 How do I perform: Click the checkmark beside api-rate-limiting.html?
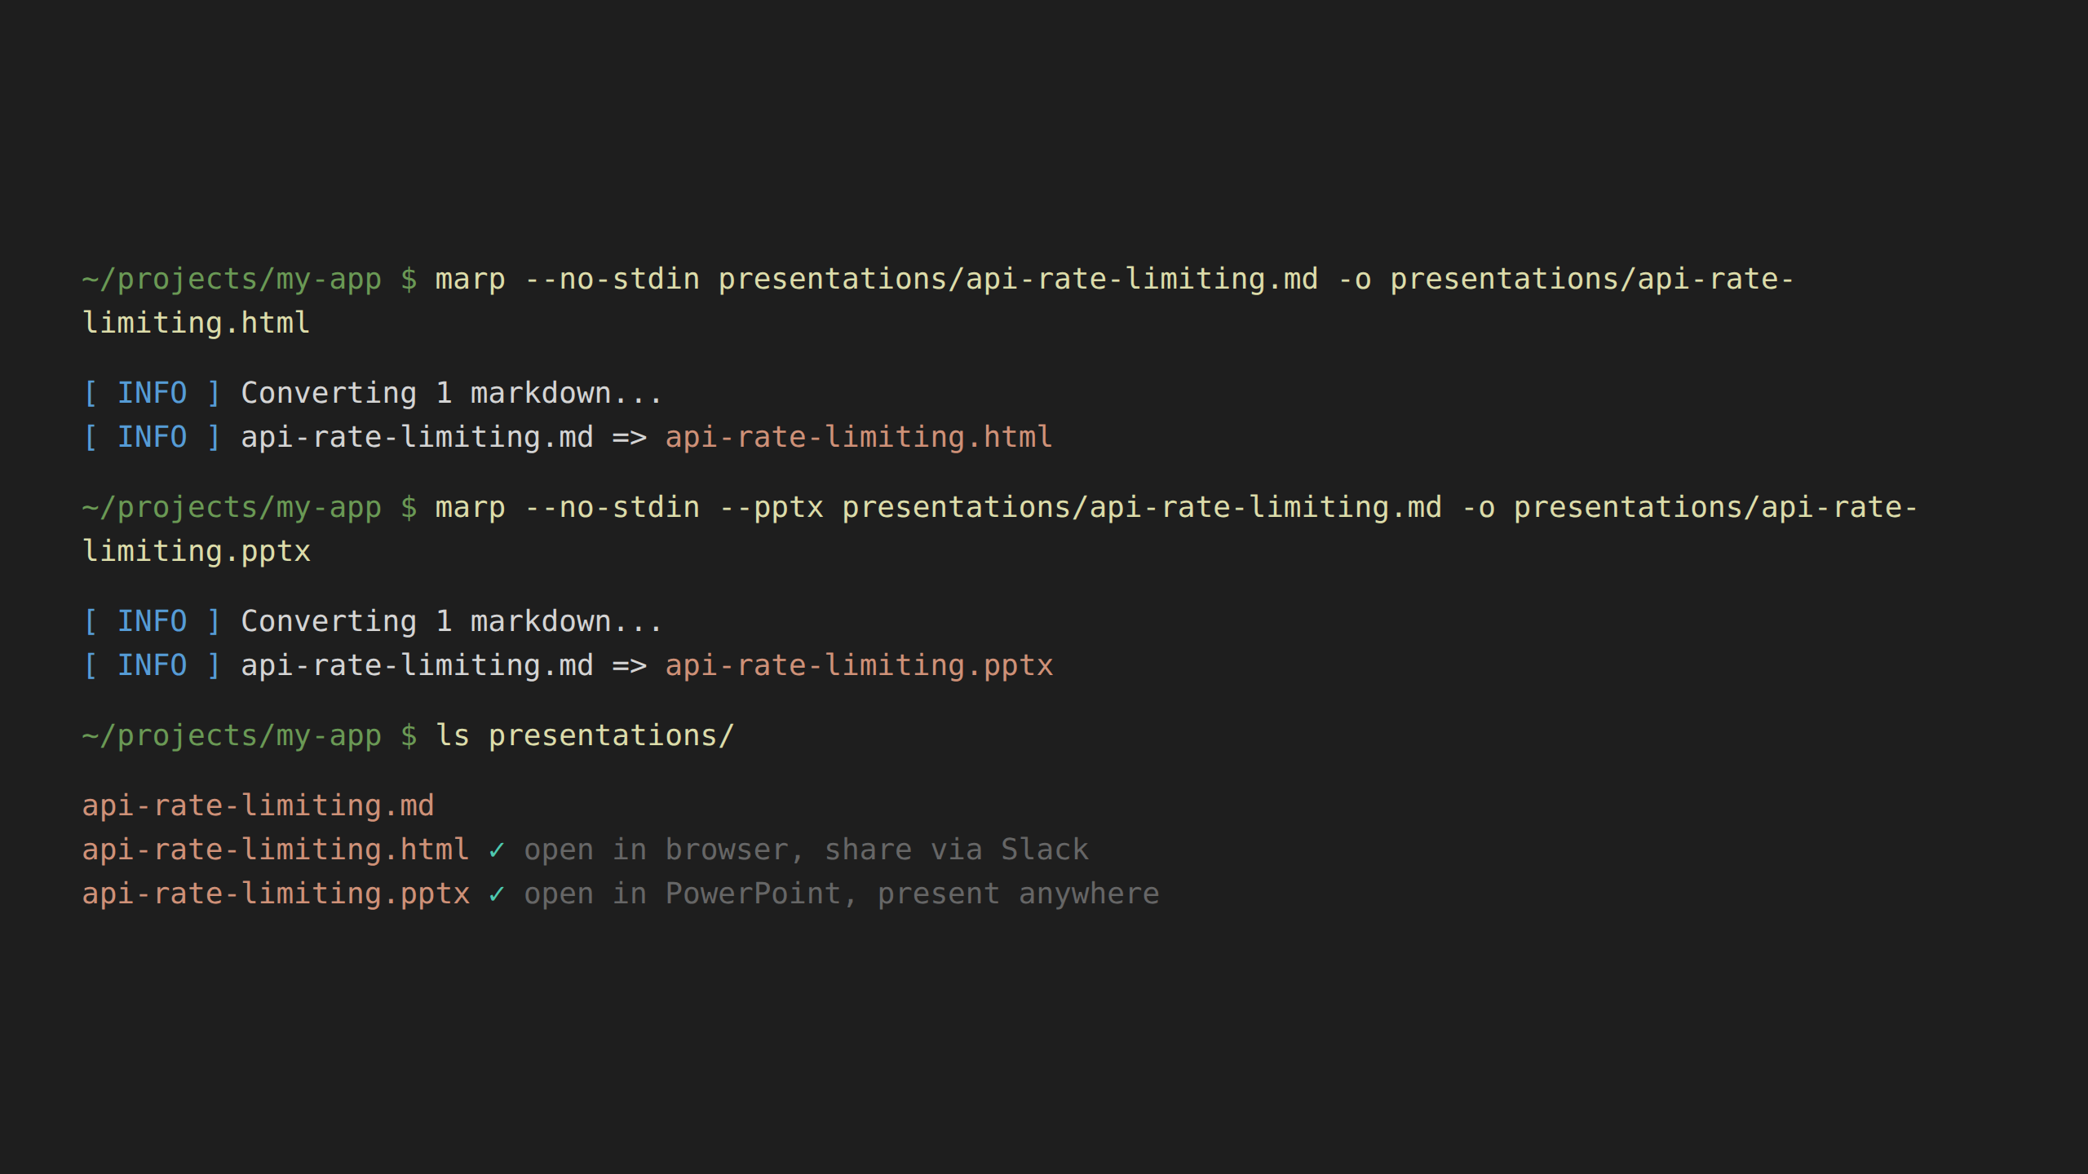[497, 850]
